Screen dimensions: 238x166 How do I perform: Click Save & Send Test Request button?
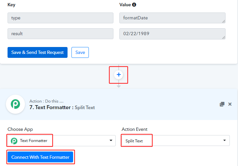point(37,52)
